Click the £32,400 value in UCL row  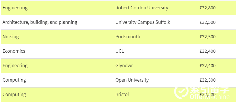tap(207, 51)
